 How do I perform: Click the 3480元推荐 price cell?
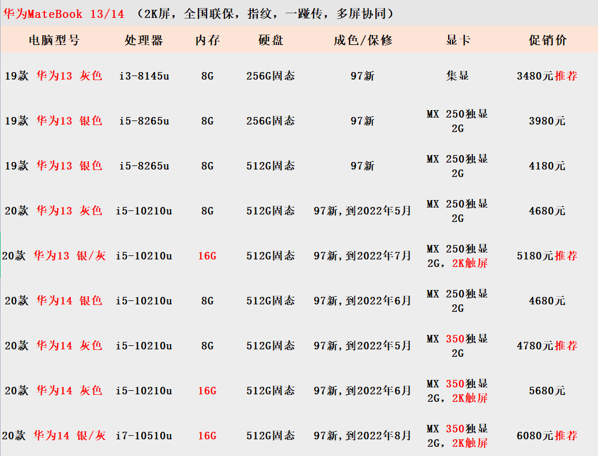coord(547,76)
